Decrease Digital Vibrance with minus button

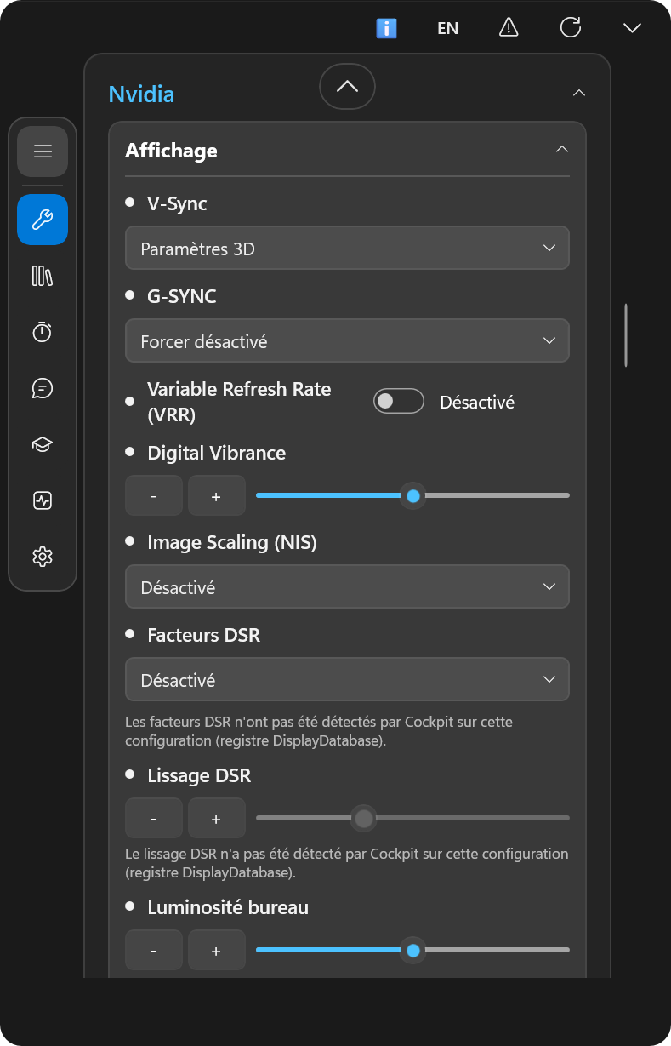coord(154,495)
